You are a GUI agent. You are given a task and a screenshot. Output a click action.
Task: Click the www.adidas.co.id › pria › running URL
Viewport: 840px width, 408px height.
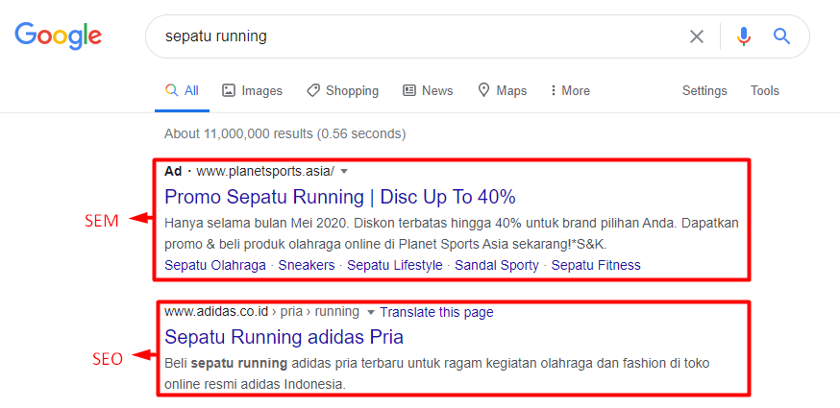(261, 312)
